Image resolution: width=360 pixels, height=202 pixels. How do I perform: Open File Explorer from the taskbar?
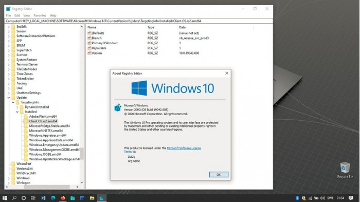[92, 198]
